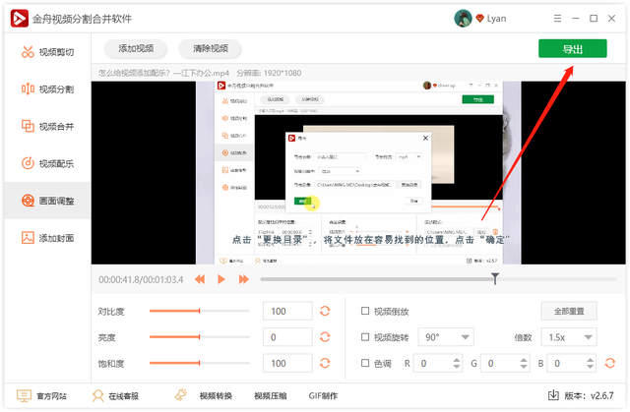Open the hamburger menu in title bar
This screenshot has width=630, height=412.
(x=557, y=19)
